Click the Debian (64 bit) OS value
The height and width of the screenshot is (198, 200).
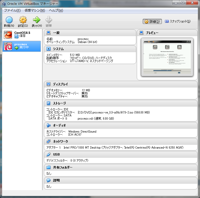(x=87, y=42)
